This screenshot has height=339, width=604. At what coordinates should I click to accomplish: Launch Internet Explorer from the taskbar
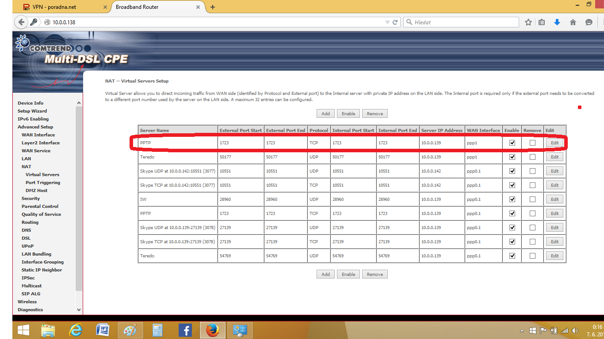[76, 330]
